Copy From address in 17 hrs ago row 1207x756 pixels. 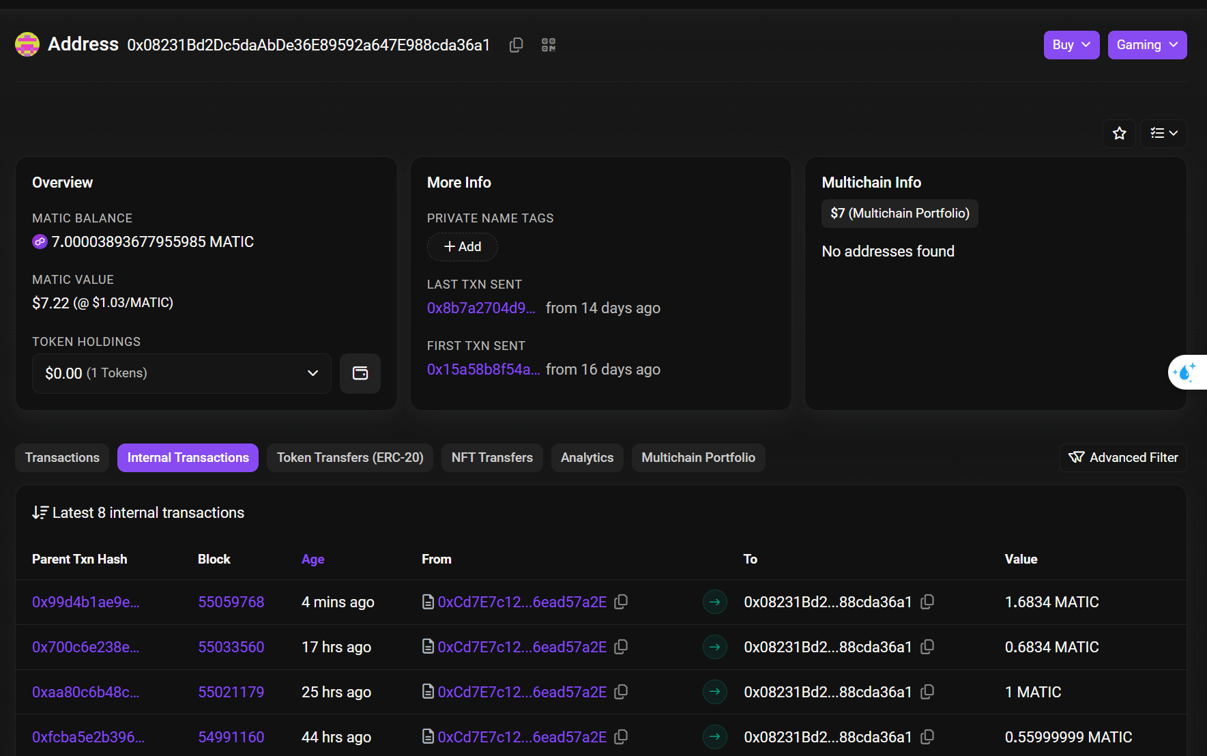[x=621, y=647]
